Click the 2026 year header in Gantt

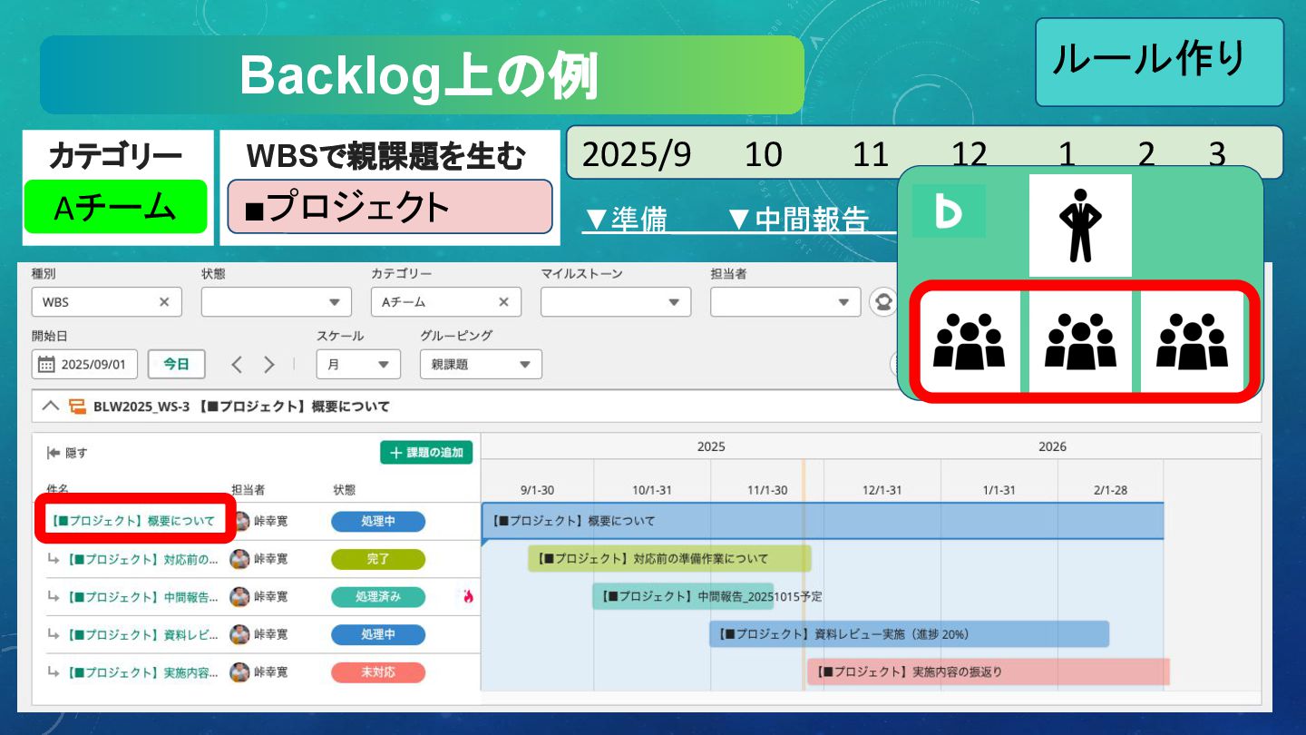click(1052, 446)
